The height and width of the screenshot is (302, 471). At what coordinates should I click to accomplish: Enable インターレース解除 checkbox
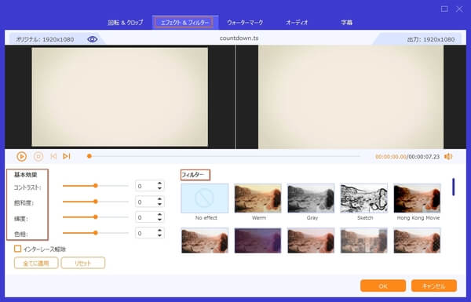pos(18,249)
